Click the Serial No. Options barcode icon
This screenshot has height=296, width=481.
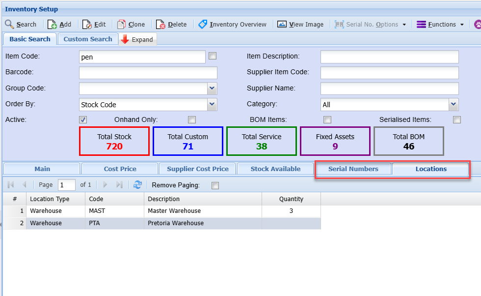tap(339, 24)
